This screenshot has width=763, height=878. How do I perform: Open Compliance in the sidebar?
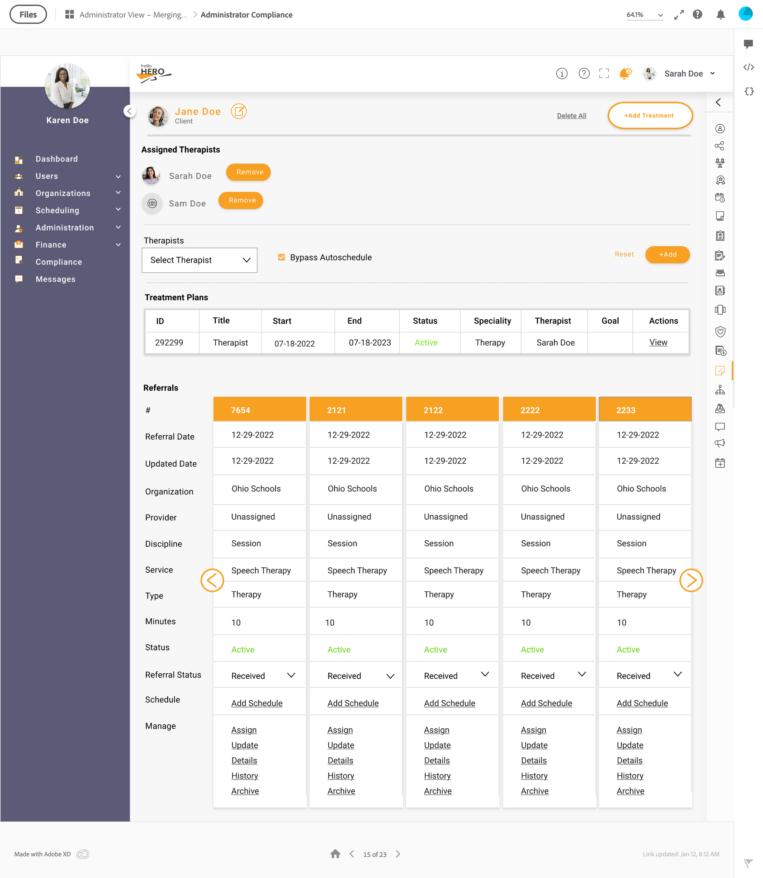[x=59, y=262]
